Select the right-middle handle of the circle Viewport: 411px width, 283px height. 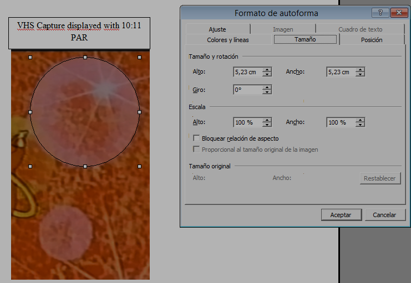coord(139,112)
